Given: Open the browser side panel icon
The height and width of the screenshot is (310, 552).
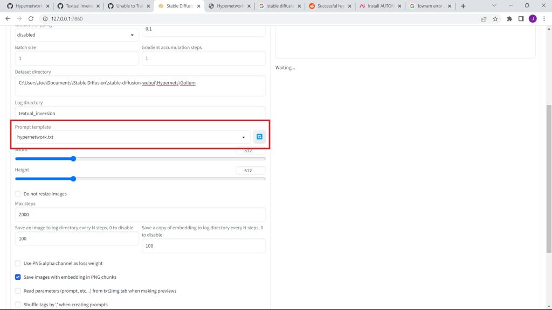Looking at the screenshot, I should [521, 19].
